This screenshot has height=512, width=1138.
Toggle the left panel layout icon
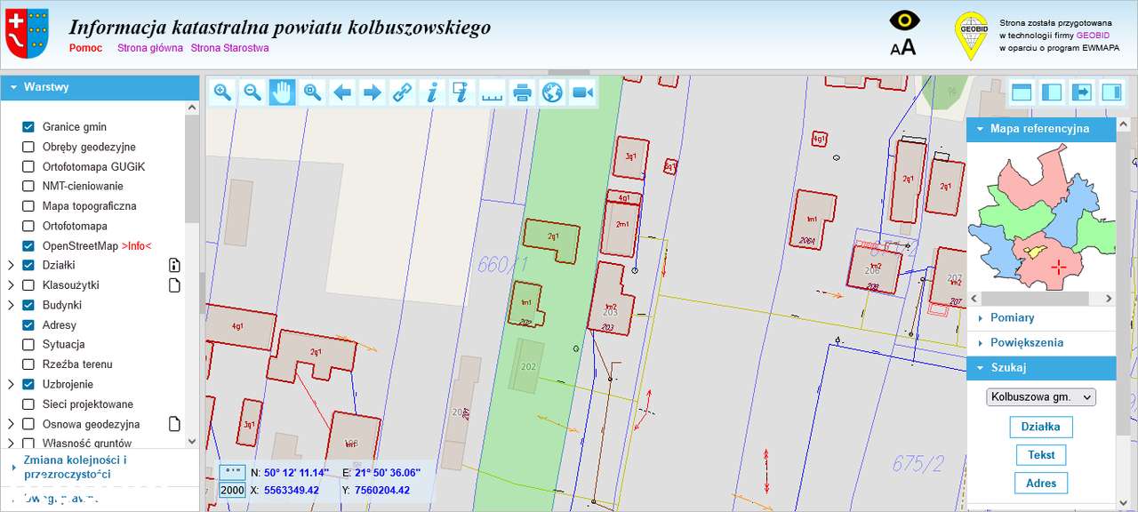pos(1052,92)
